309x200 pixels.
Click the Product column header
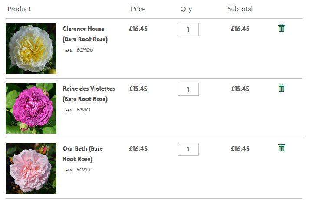click(19, 9)
